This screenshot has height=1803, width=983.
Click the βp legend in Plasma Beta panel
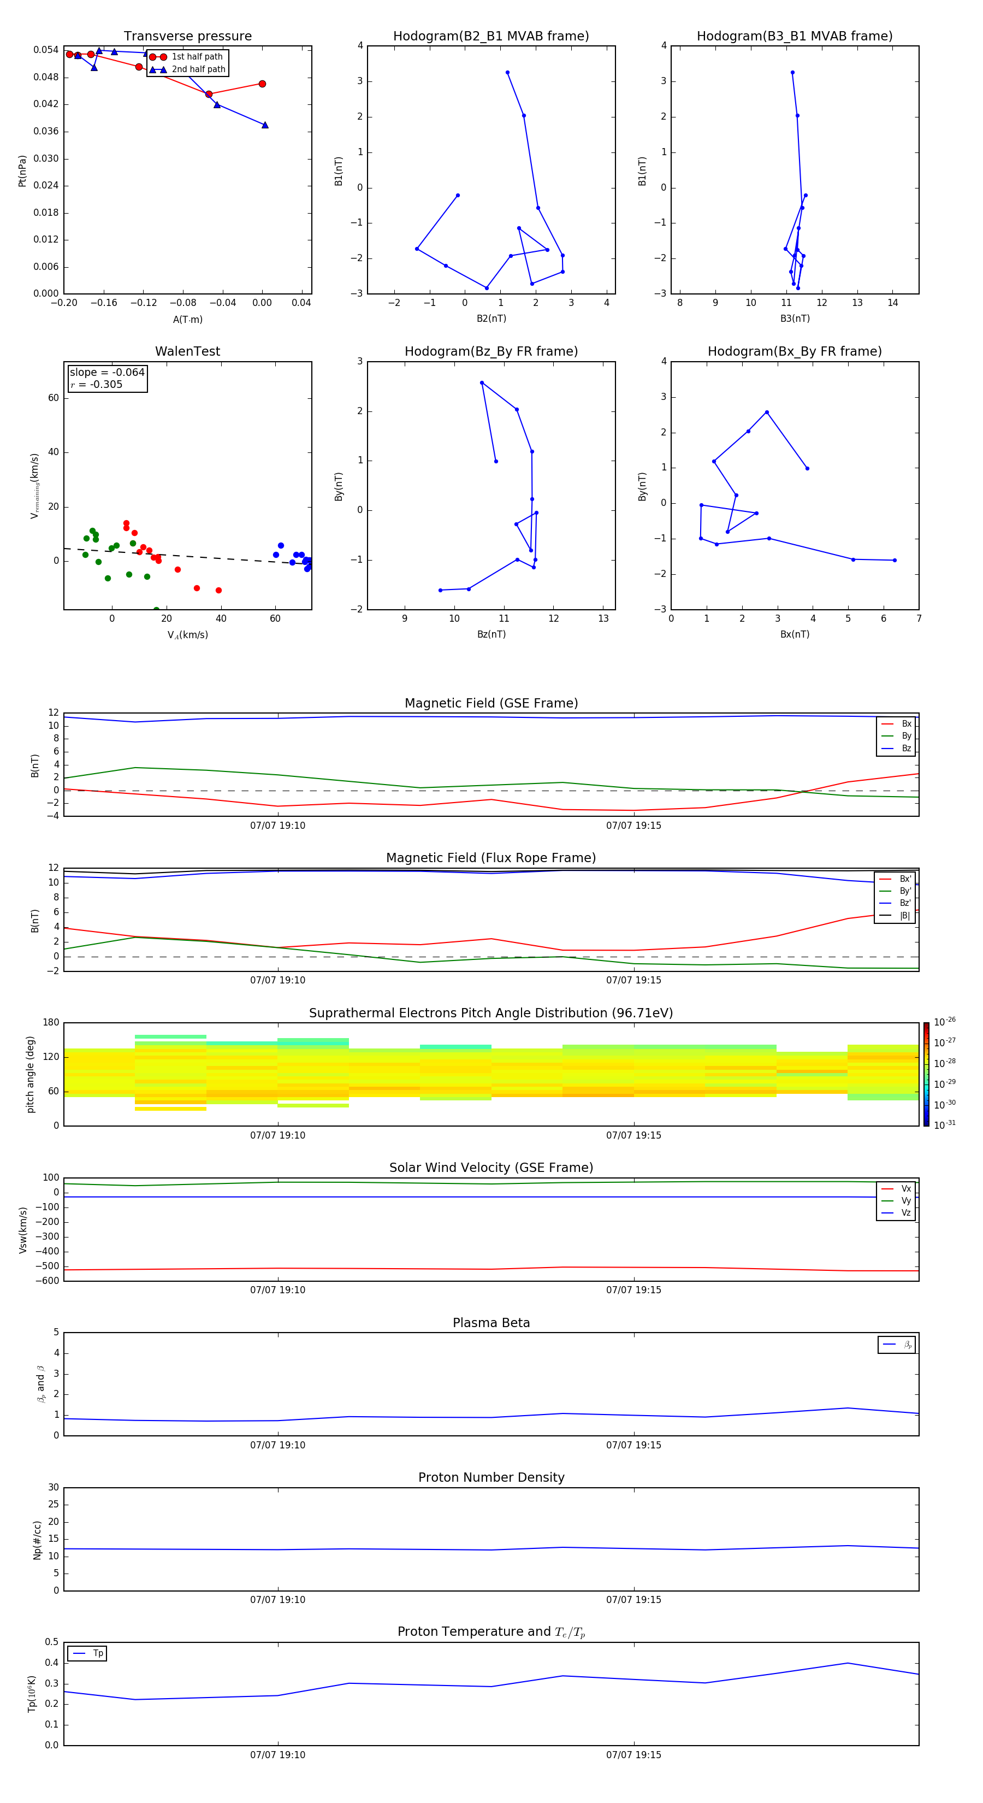click(x=897, y=1345)
